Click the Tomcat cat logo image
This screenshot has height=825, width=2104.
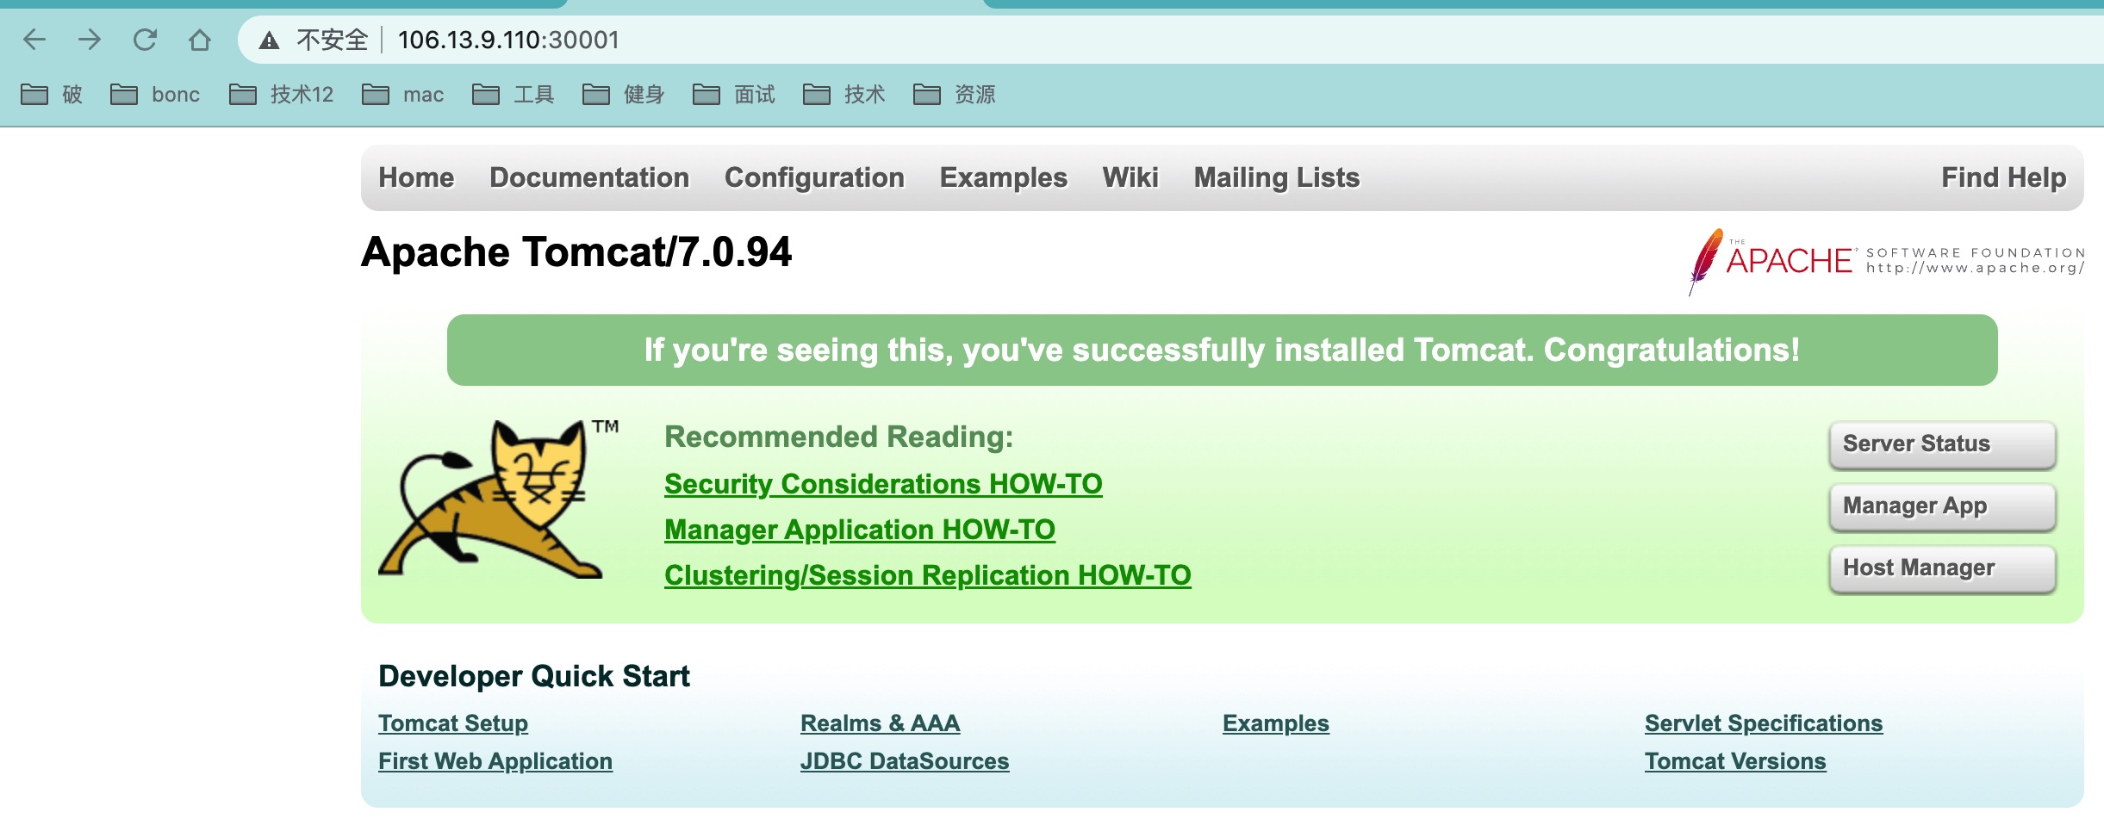pos(498,499)
